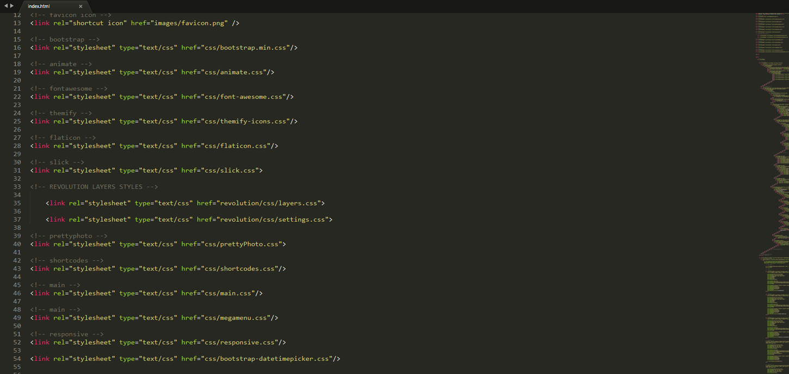Click line number 22 in the gutter

17,97
